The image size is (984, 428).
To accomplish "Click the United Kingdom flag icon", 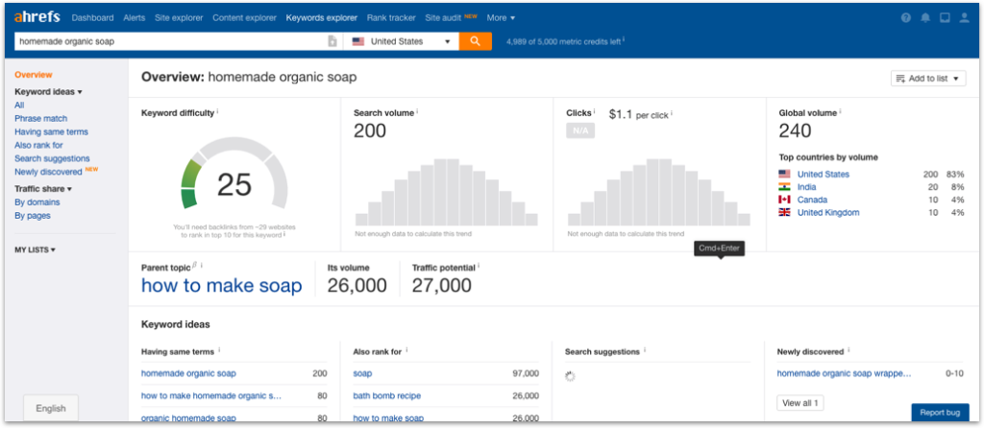I will pos(784,212).
